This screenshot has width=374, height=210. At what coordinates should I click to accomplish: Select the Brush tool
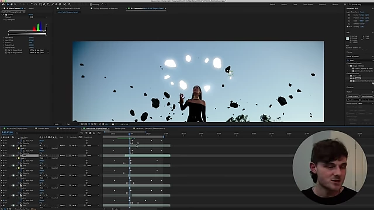[x=53, y=4]
